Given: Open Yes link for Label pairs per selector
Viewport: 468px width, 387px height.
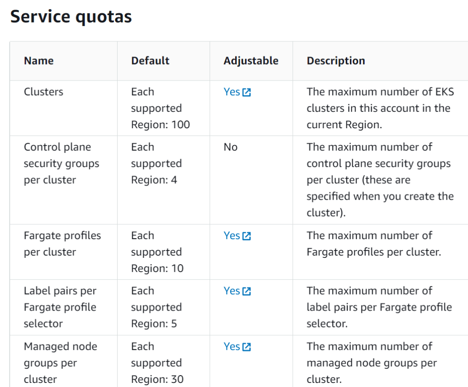Looking at the screenshot, I should click(232, 291).
